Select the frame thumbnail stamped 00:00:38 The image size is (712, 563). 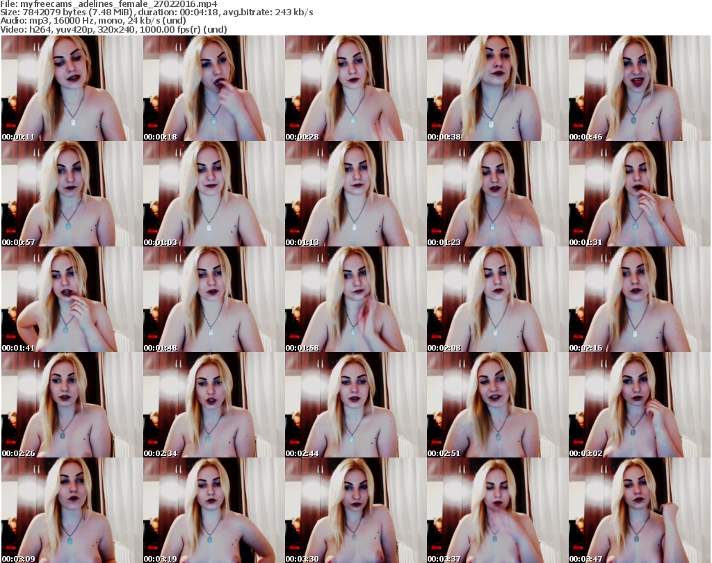[497, 88]
